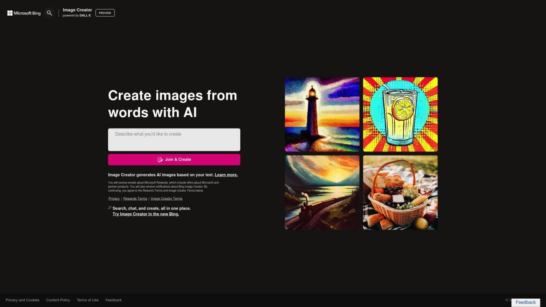Open the Content Policy footer link
546x307 pixels.
click(x=58, y=300)
